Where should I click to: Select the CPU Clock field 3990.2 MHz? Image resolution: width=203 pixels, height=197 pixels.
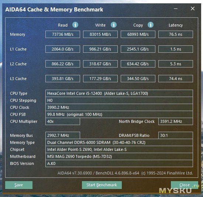[119, 107]
